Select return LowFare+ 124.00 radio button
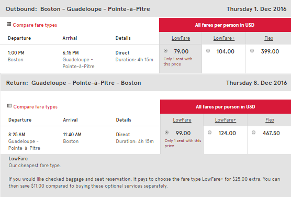This screenshot has height=197, width=291. (x=209, y=133)
